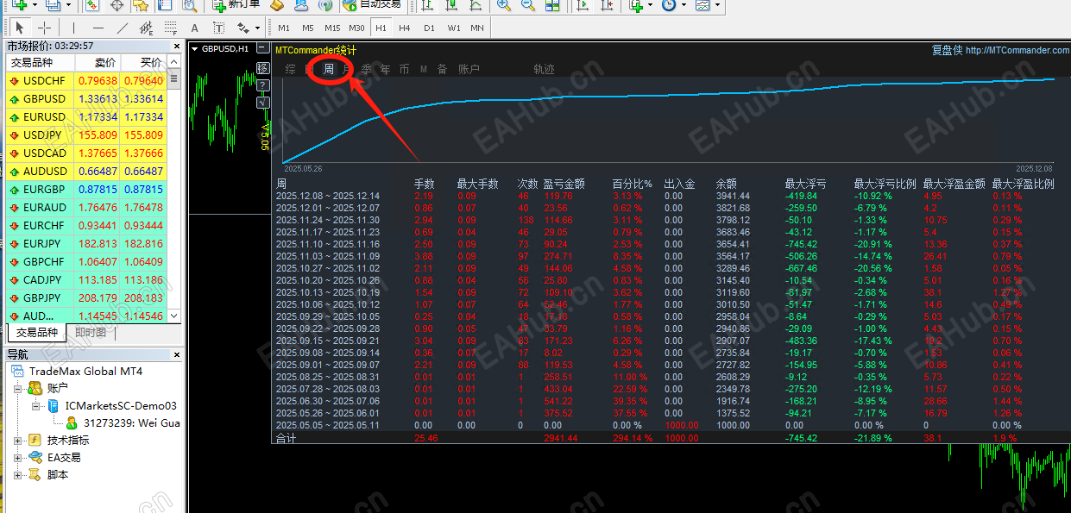This screenshot has width=1071, height=513.
Task: Switch to D1 timeframe
Action: tap(429, 28)
